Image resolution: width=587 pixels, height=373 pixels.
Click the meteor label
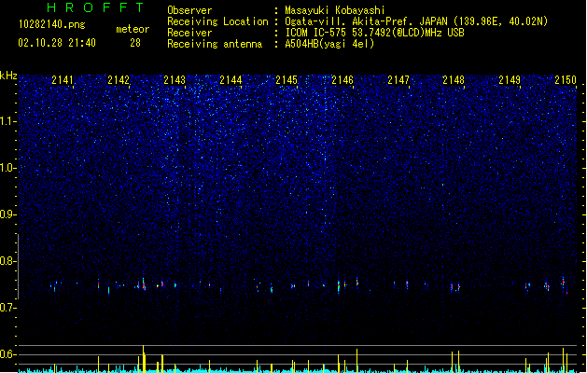pos(133,29)
